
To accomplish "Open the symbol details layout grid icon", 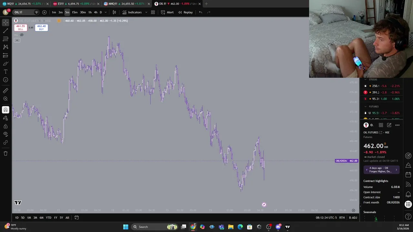I will 381,125.
